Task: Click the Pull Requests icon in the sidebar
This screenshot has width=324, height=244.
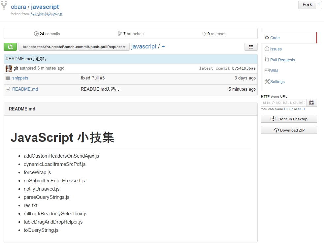Action: 267,60
